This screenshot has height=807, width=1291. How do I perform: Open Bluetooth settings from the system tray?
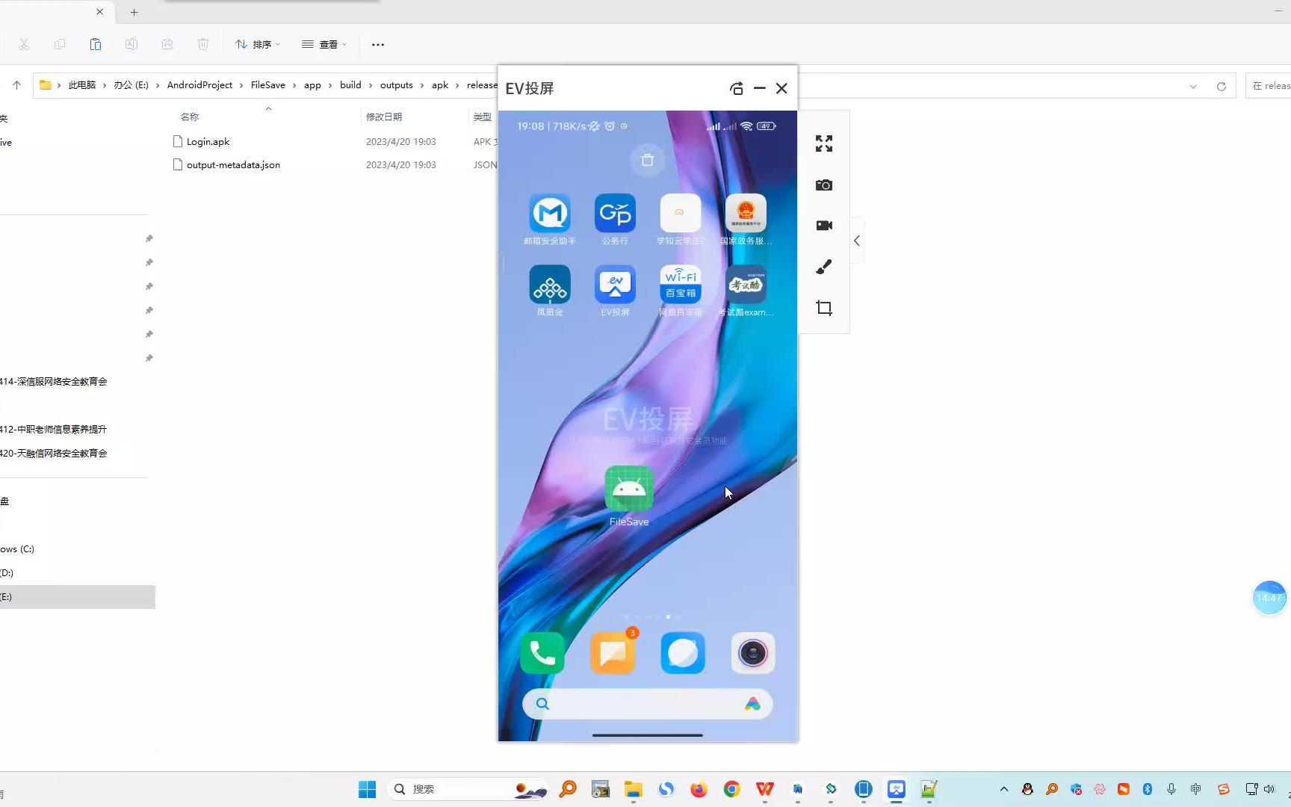[1148, 788]
